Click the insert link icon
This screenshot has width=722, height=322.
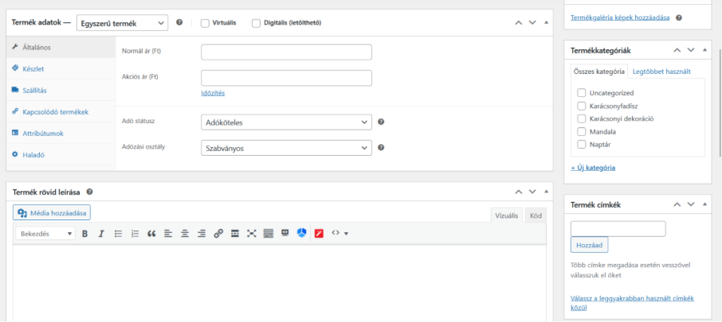[x=218, y=234]
